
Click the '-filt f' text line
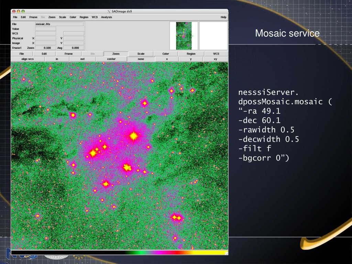255,148
